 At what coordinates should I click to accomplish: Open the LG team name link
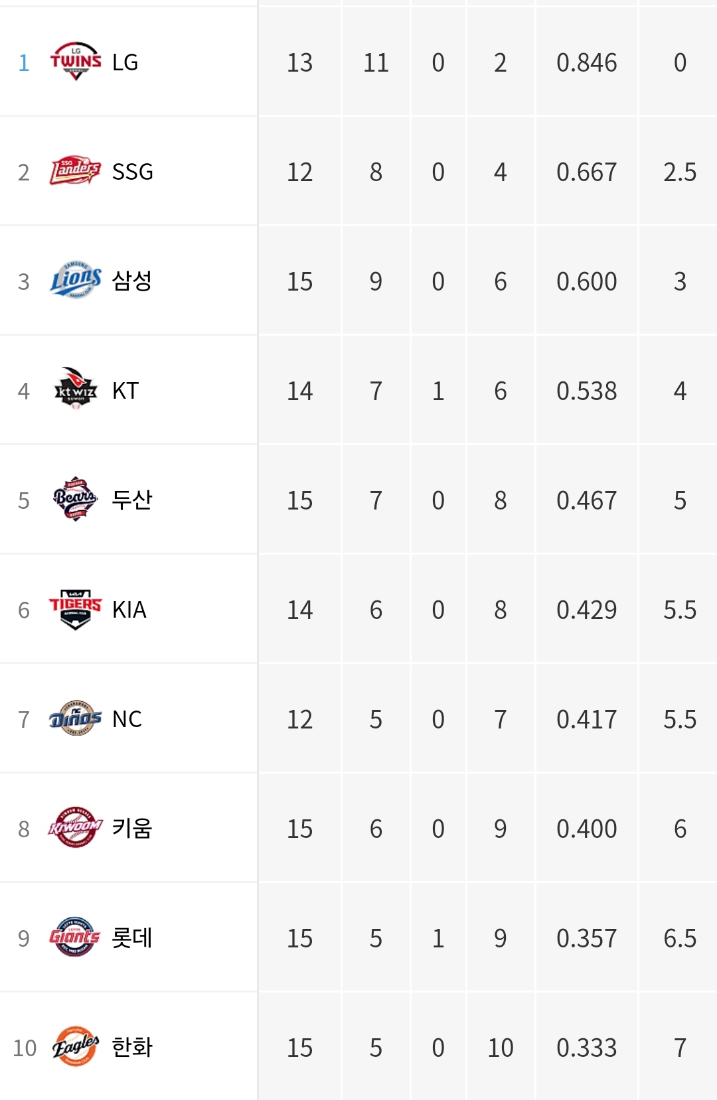point(125,62)
